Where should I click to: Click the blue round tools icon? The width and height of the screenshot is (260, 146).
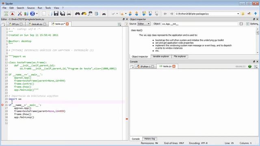[32, 14]
